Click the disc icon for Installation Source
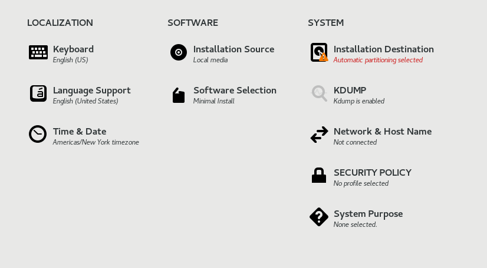 tap(179, 52)
